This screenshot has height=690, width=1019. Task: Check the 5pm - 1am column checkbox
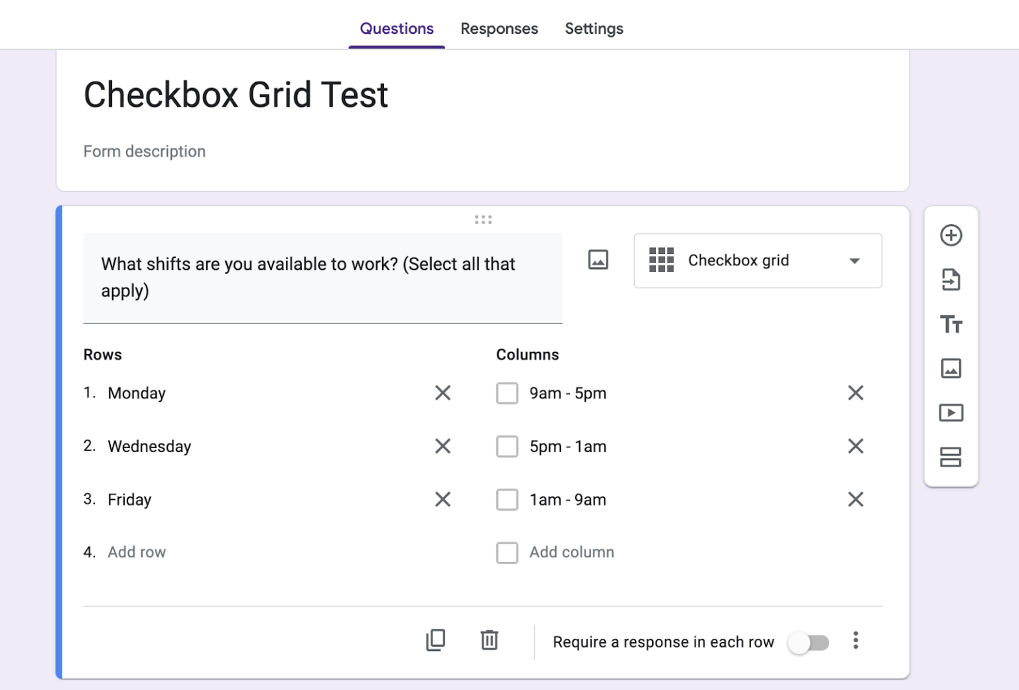(x=507, y=446)
